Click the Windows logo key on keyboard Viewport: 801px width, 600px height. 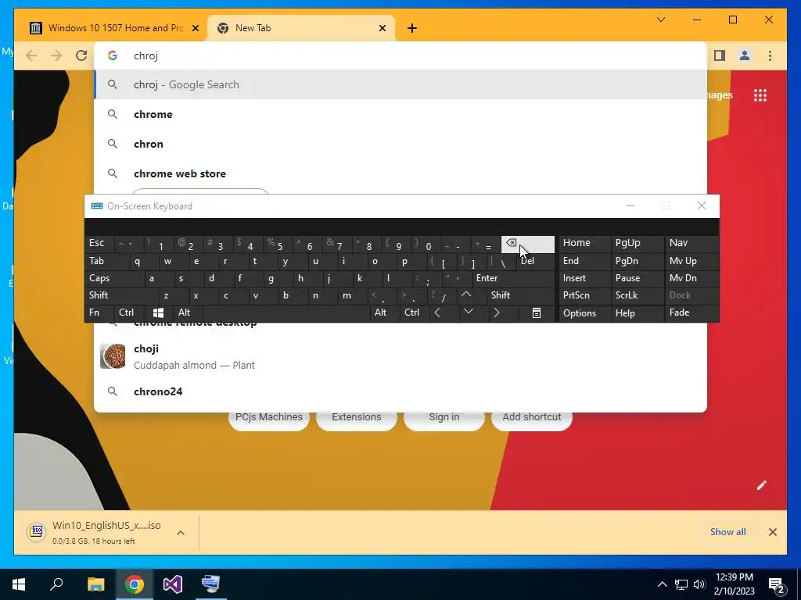(x=158, y=312)
